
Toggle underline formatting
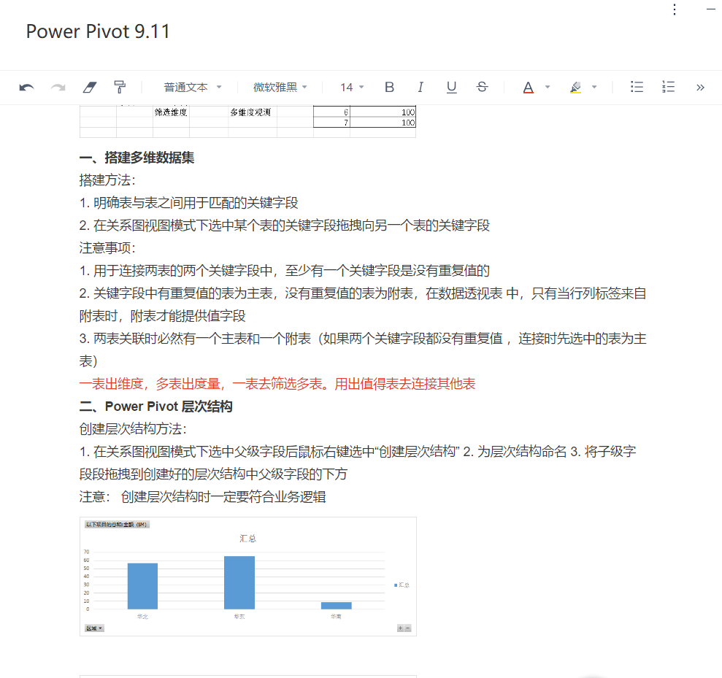452,88
